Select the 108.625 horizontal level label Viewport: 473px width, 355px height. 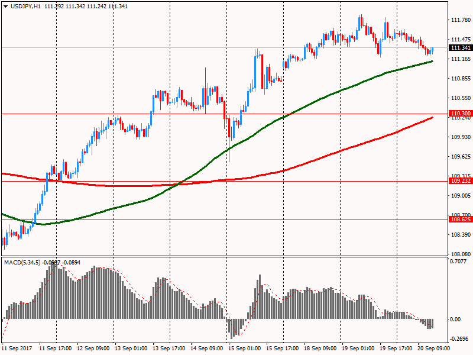coord(461,219)
